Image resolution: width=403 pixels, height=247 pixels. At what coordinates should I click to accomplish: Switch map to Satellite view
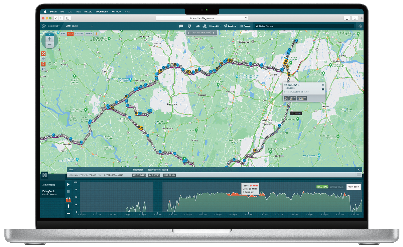coord(79,34)
